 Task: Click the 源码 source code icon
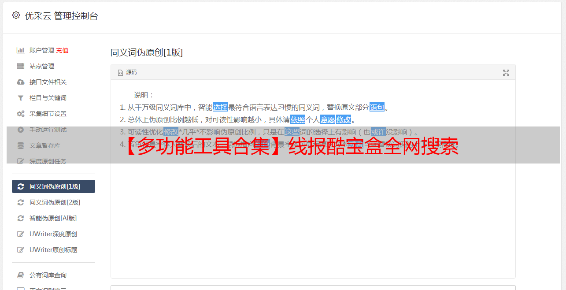[x=120, y=73]
